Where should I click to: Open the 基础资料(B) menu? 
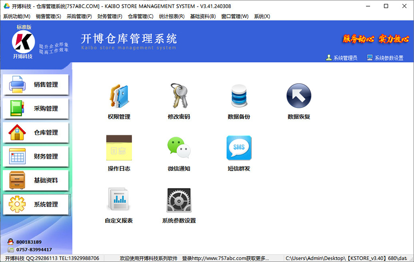click(x=203, y=17)
